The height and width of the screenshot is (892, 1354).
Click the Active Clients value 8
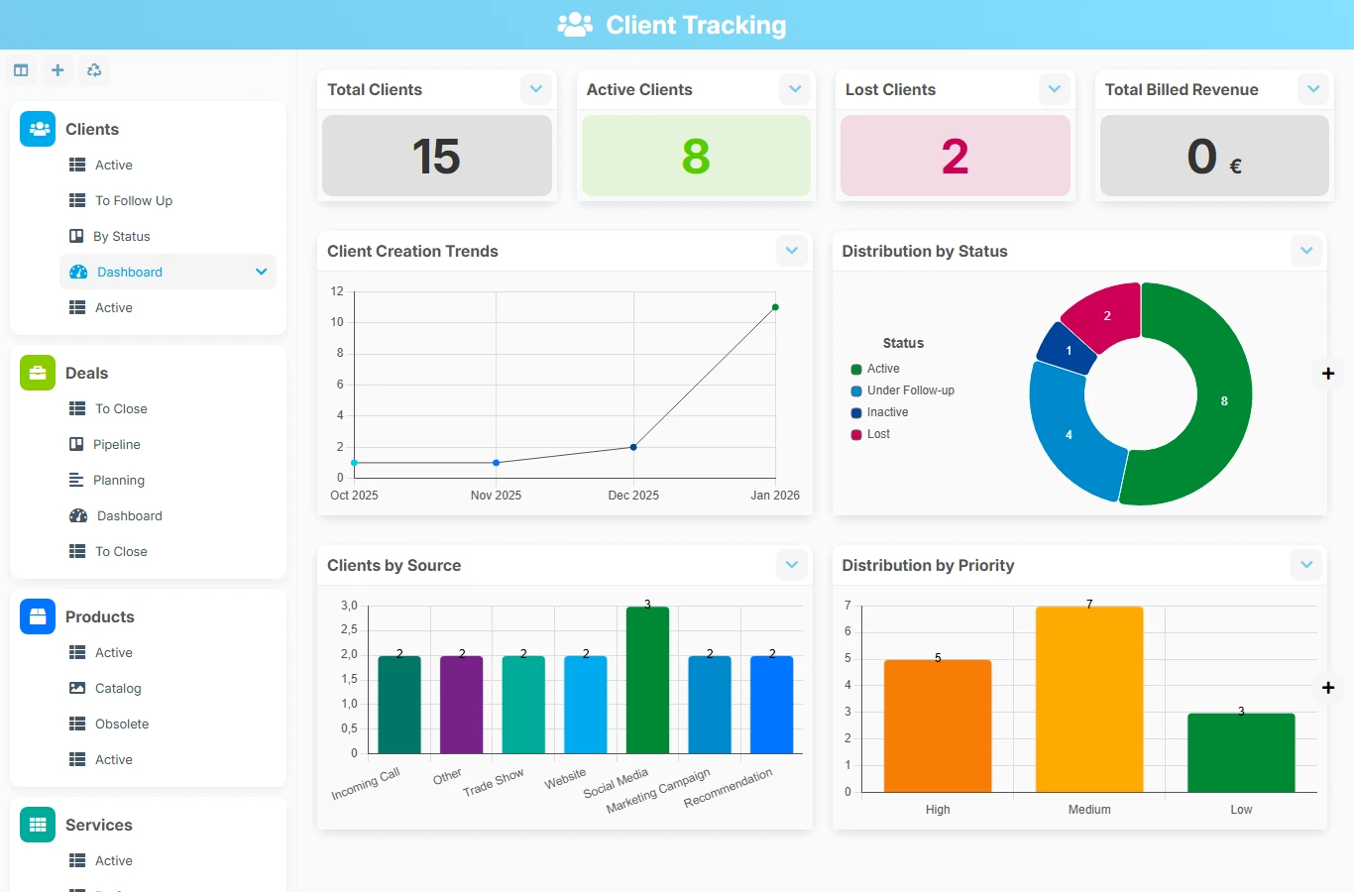pyautogui.click(x=696, y=157)
